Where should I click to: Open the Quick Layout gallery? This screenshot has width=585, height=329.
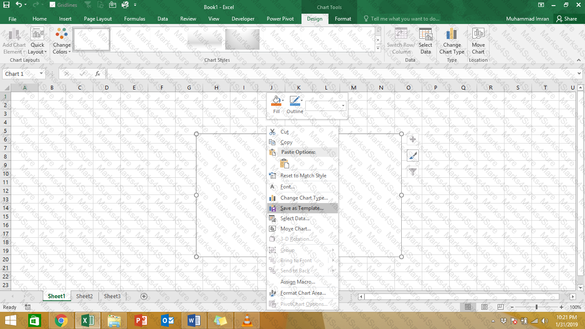pos(37,42)
